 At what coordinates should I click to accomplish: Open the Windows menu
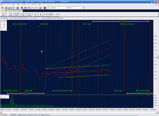tap(34, 4)
